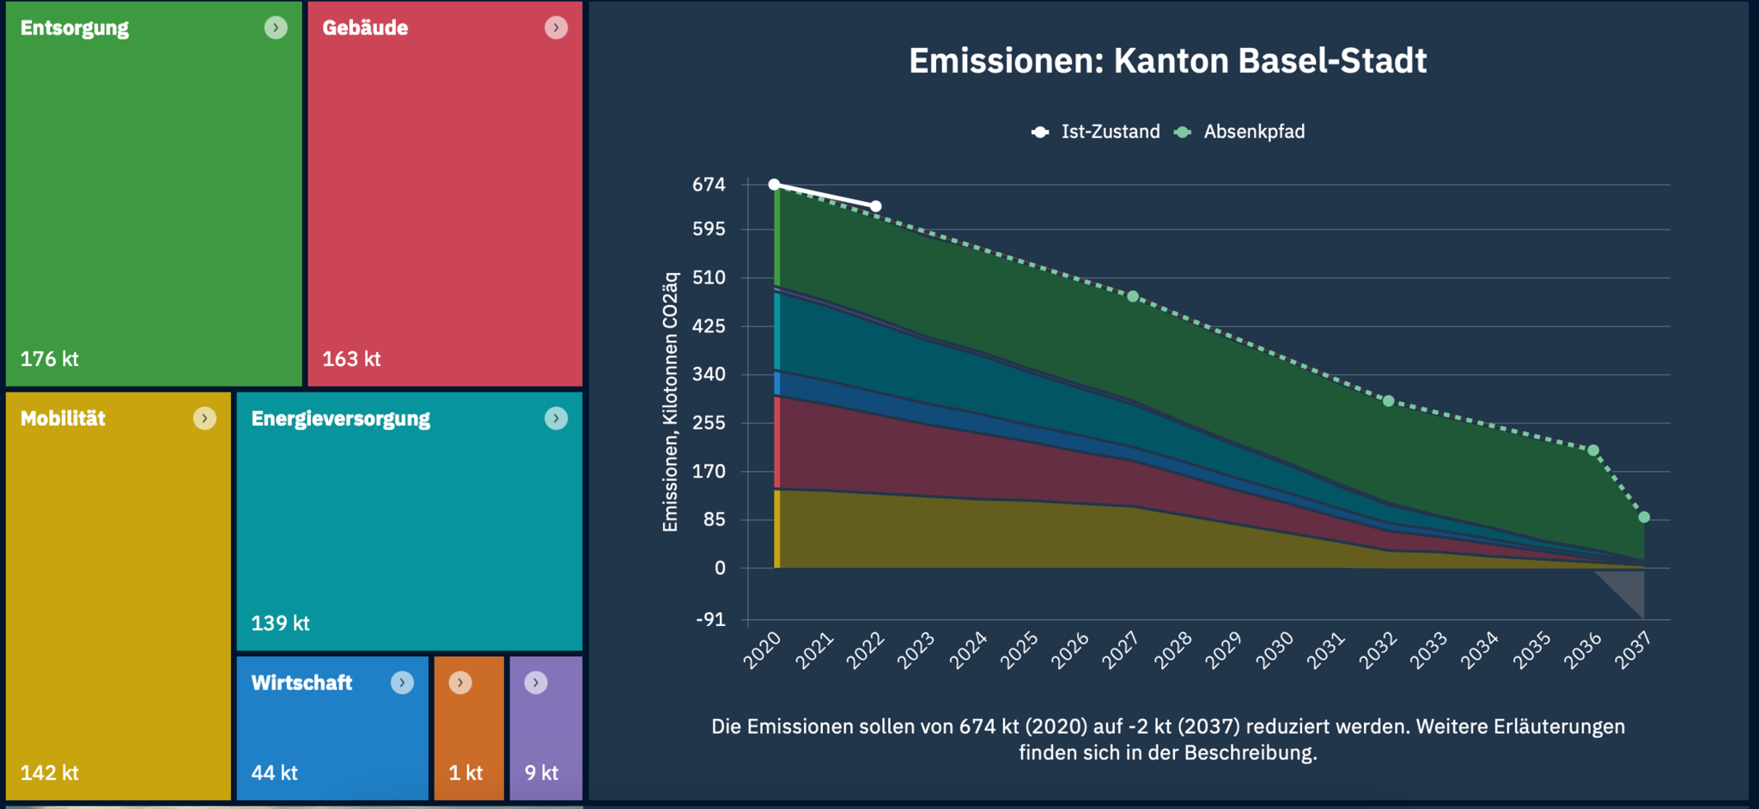
Task: Click the 2020 white data point at 674
Action: 776,183
